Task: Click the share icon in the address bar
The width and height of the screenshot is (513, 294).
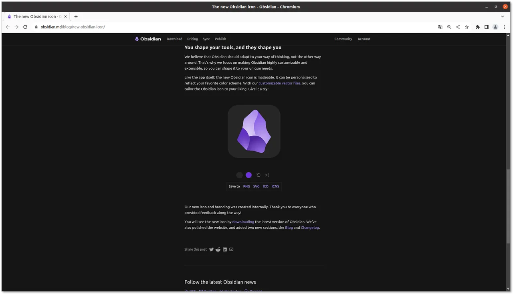Action: [458, 27]
